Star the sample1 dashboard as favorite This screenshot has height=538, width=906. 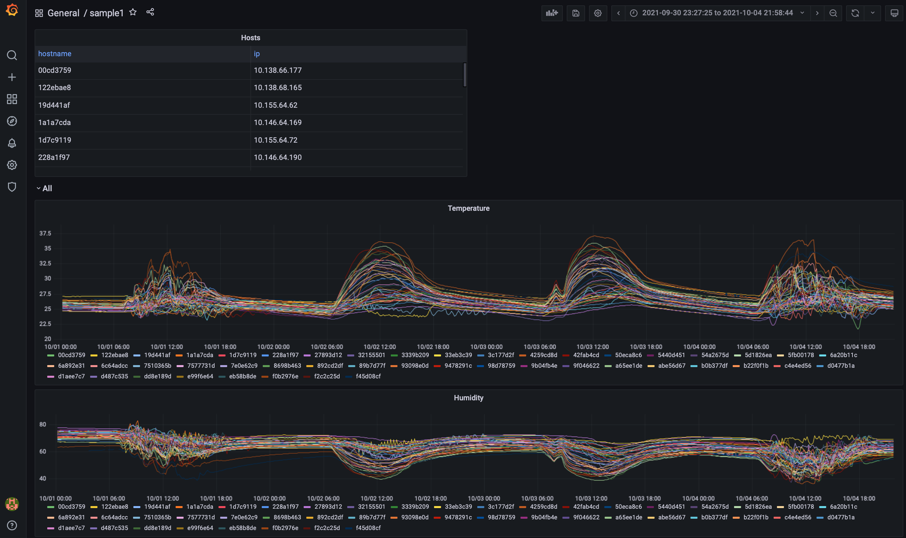pos(133,12)
